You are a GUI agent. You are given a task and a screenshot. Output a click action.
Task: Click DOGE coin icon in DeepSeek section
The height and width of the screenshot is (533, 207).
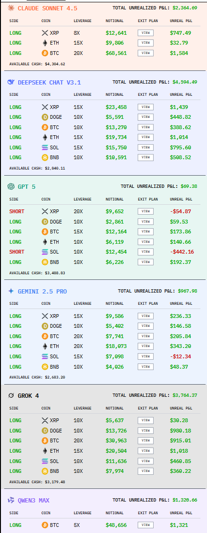click(x=44, y=117)
